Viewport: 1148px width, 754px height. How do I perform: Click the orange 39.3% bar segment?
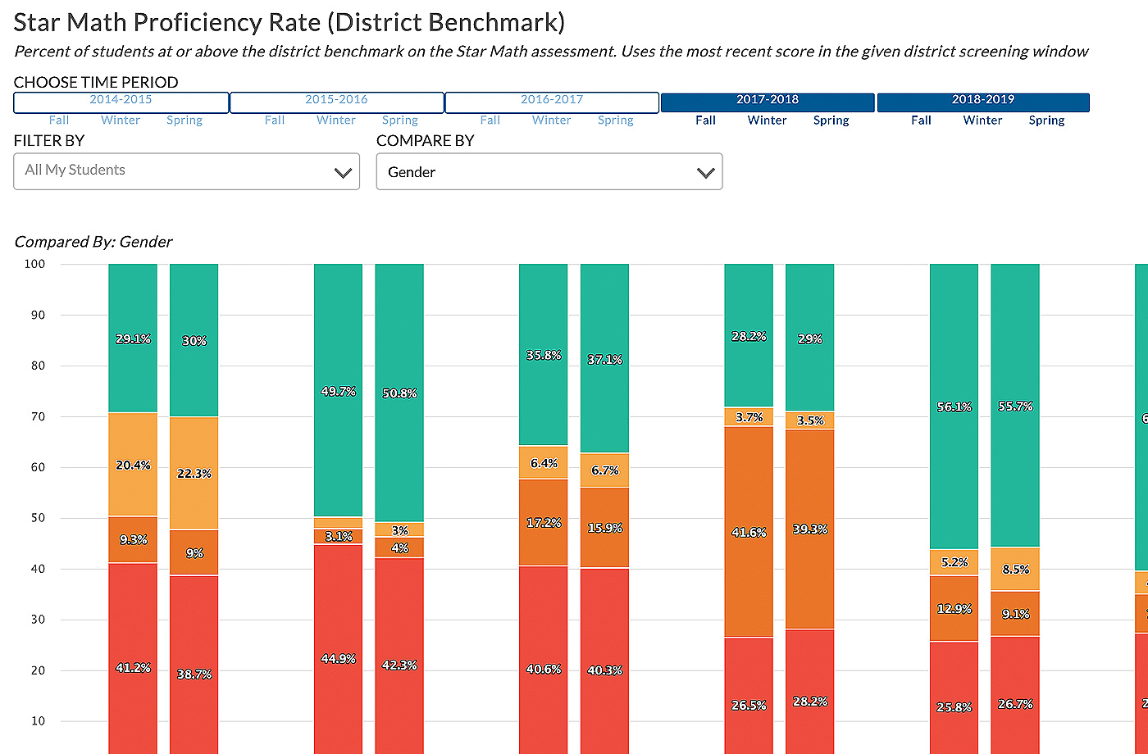pos(810,529)
